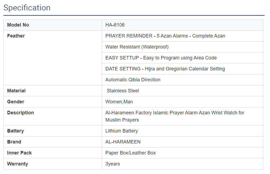This screenshot has height=174, width=270.
Task: Click the Lithium Battery value
Action: [122, 131]
